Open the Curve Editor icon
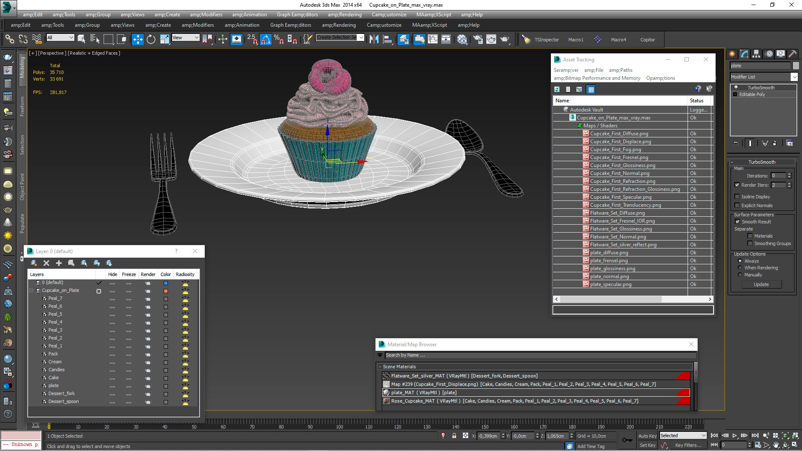Image resolution: width=802 pixels, height=451 pixels. 433,39
